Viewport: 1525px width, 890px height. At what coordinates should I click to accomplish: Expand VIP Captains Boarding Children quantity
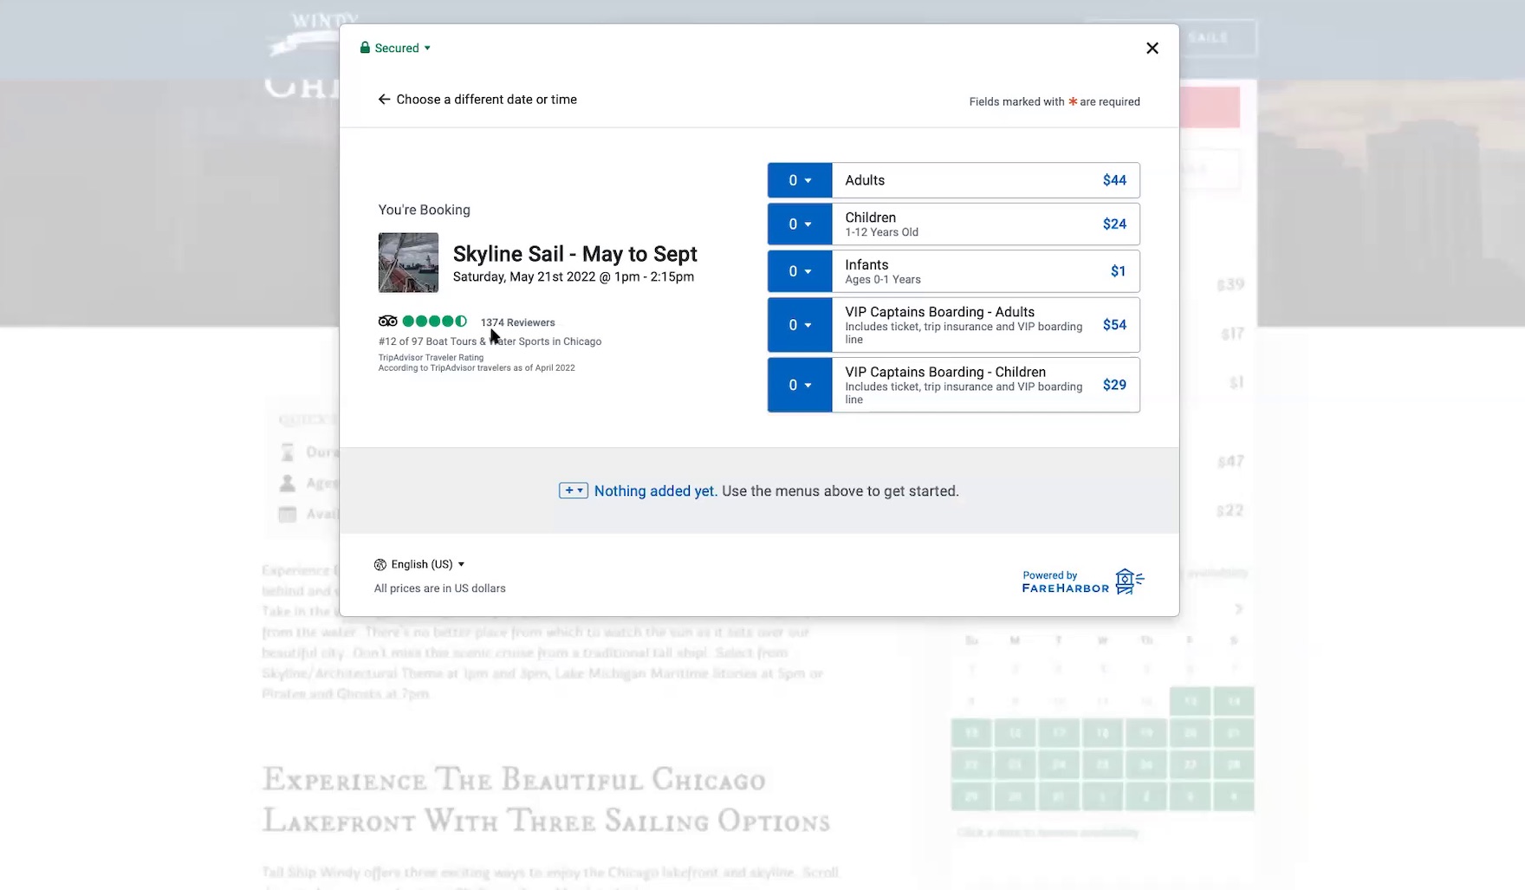click(799, 385)
